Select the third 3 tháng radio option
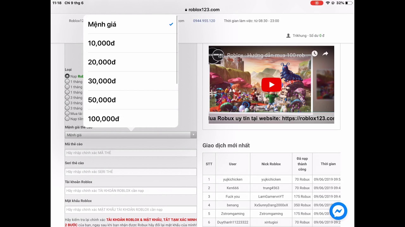The image size is (405, 227). (x=67, y=108)
